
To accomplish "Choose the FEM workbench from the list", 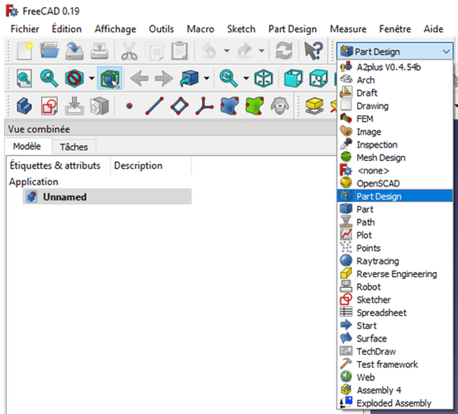I will coord(395,119).
